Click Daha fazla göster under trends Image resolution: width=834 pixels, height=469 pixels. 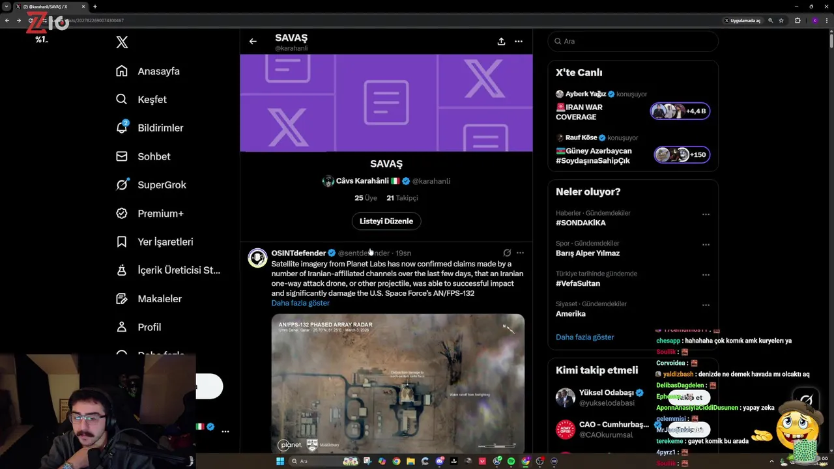585,337
